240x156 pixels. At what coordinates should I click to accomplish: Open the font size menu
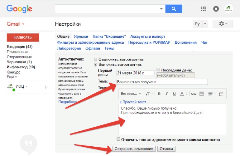tap(149, 94)
